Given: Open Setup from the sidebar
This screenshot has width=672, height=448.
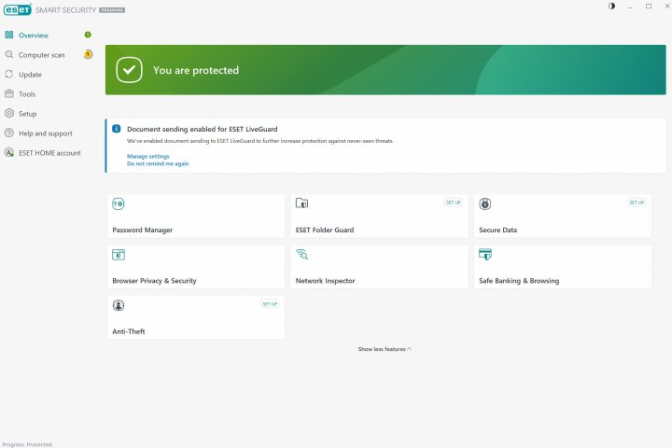Looking at the screenshot, I should pyautogui.click(x=27, y=114).
